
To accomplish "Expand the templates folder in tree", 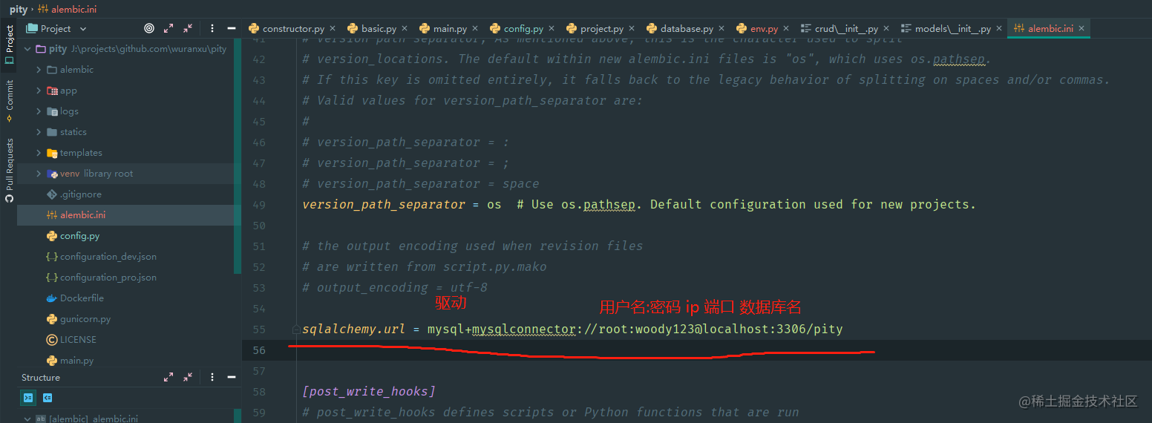I will pos(39,153).
